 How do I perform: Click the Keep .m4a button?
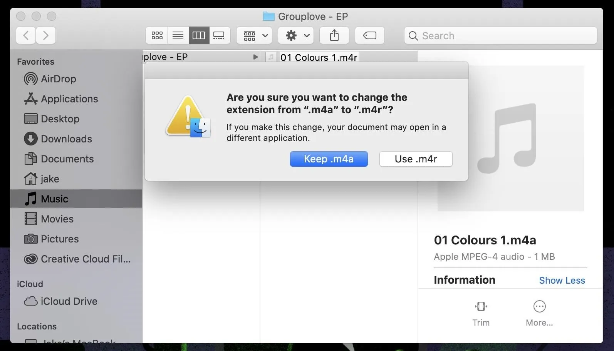(329, 159)
